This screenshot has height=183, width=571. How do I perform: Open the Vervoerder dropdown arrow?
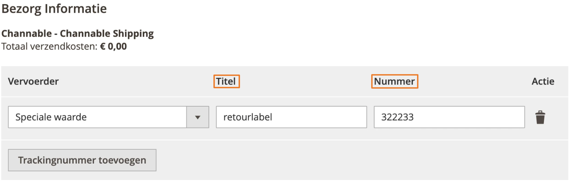tap(198, 117)
